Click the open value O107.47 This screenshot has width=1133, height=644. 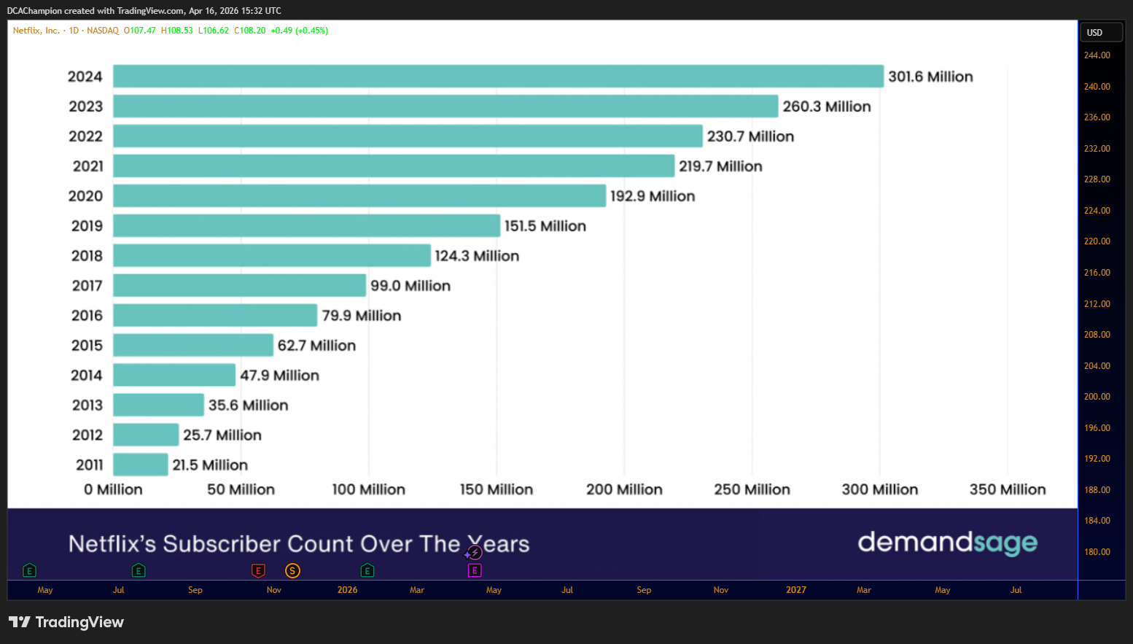point(140,31)
